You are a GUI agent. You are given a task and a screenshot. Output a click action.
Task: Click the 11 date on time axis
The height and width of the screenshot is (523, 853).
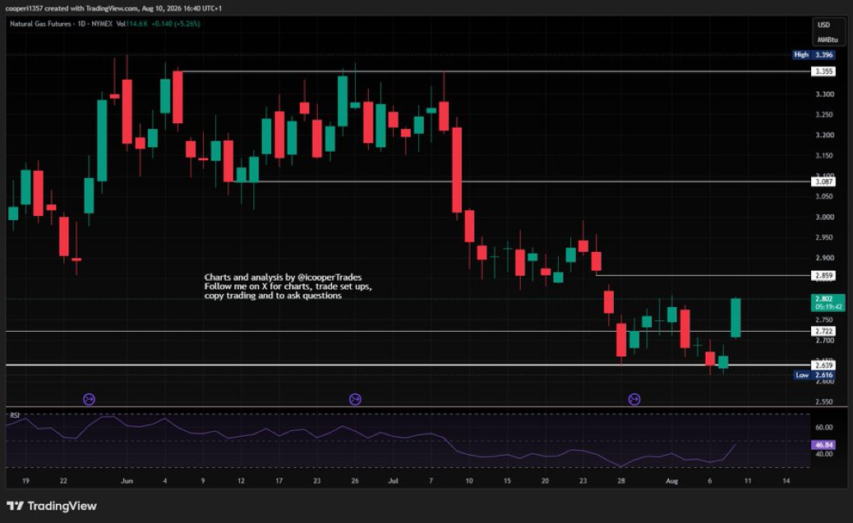pyautogui.click(x=748, y=480)
